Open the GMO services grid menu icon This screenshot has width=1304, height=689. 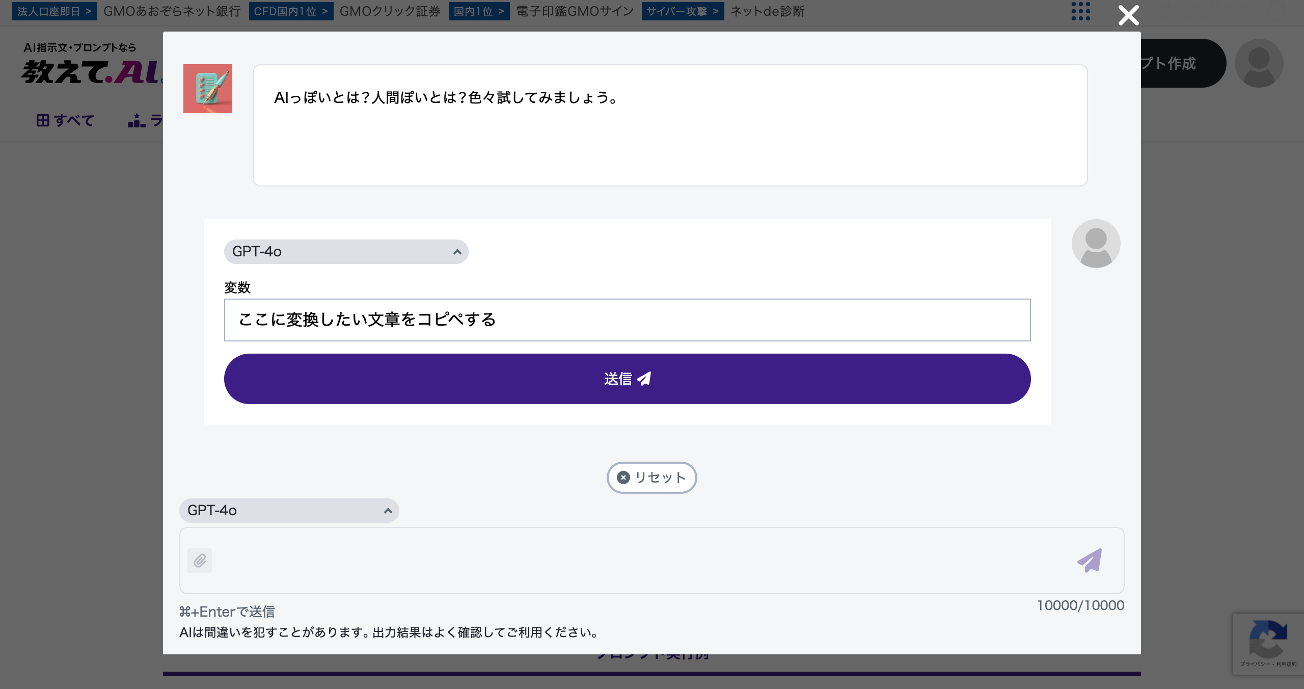click(1080, 11)
